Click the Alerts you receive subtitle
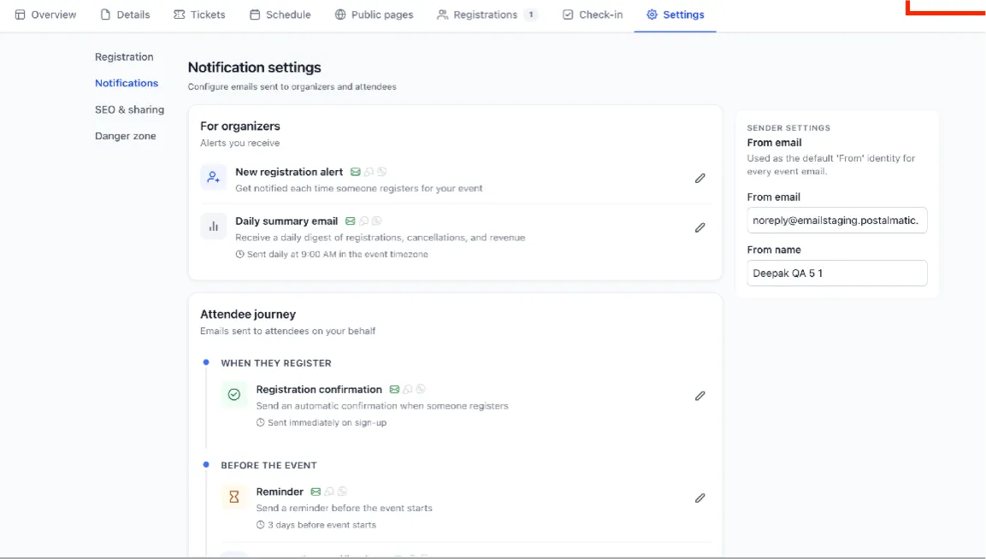 pos(239,143)
